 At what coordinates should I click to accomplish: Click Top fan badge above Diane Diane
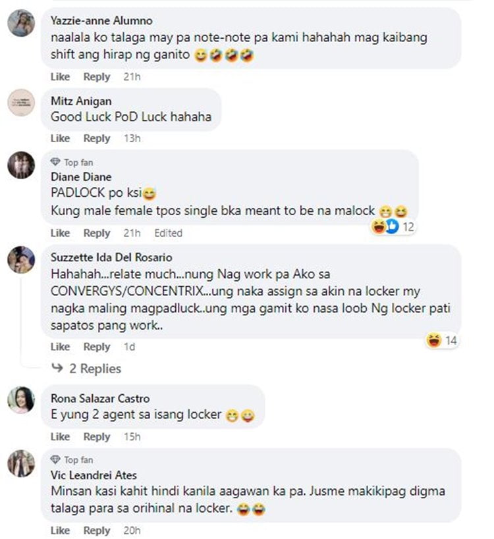coord(72,162)
